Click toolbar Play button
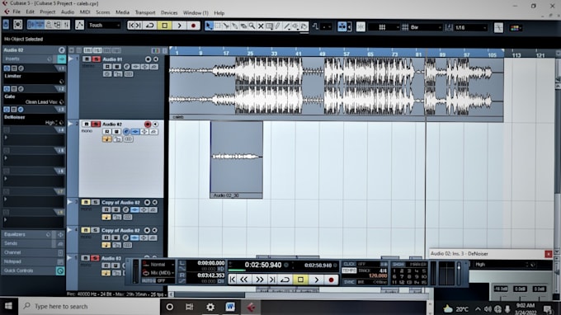Screen dimensions: 561x315 coord(179,26)
